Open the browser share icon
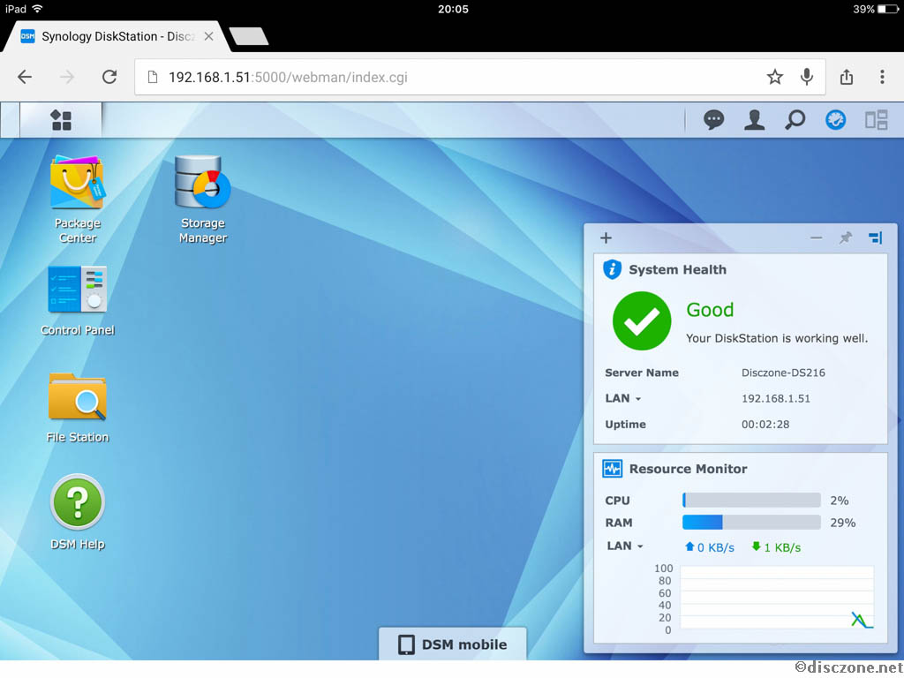This screenshot has height=678, width=904. (x=847, y=77)
